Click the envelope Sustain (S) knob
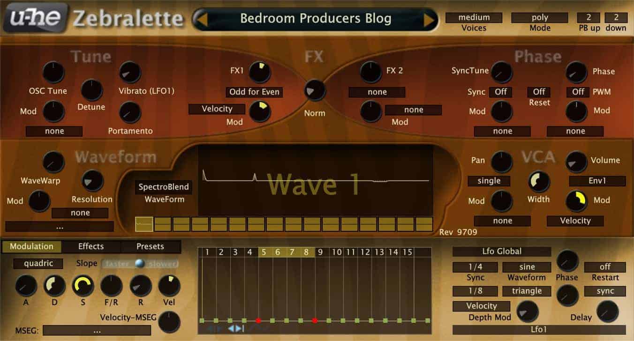 click(x=83, y=286)
